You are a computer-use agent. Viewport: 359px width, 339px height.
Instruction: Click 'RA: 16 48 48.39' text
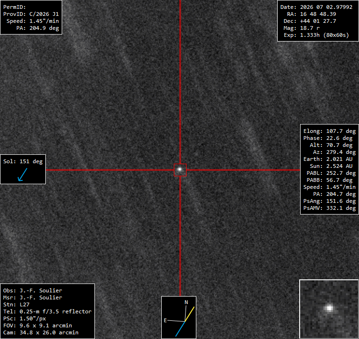pos(311,14)
